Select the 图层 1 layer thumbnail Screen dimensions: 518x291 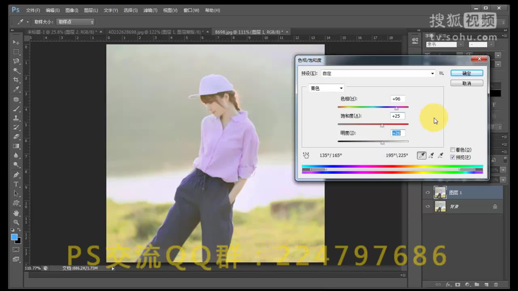[x=440, y=192]
